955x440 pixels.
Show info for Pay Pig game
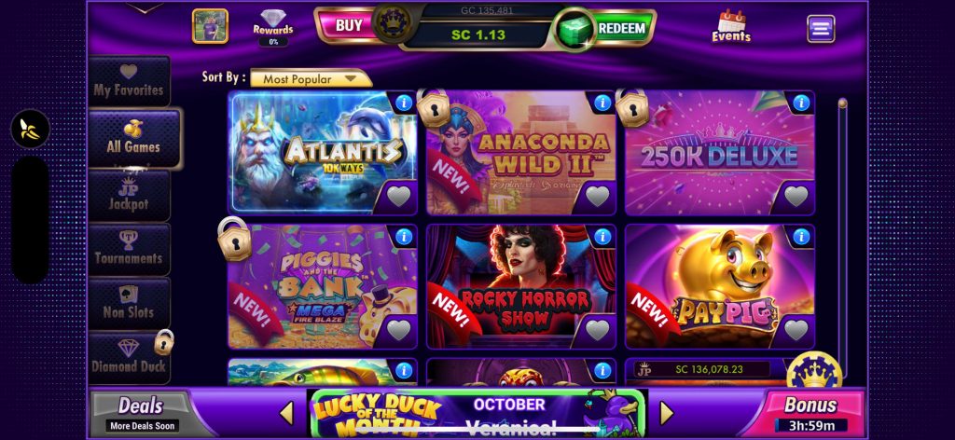(800, 237)
